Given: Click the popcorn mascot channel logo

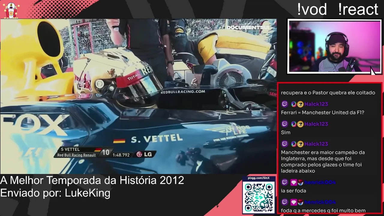Looking at the screenshot, I should (x=11, y=10).
